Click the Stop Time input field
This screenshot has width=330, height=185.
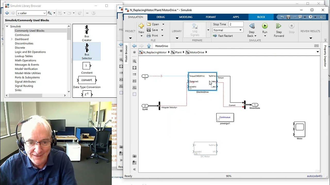tap(236, 24)
